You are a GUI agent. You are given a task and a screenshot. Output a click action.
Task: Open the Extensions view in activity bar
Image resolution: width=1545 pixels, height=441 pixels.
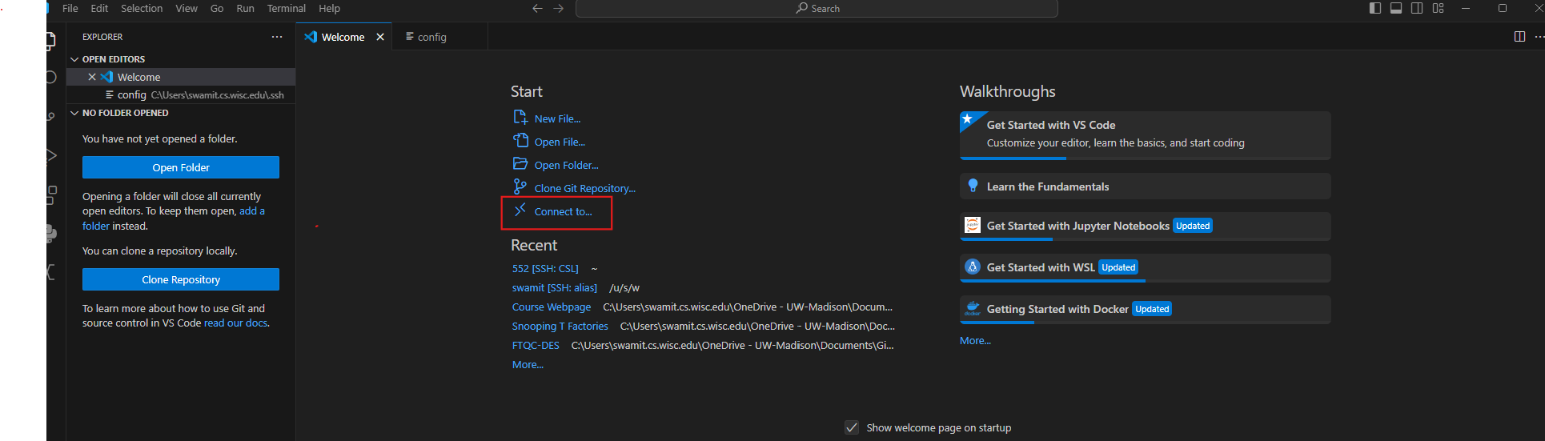pyautogui.click(x=51, y=194)
